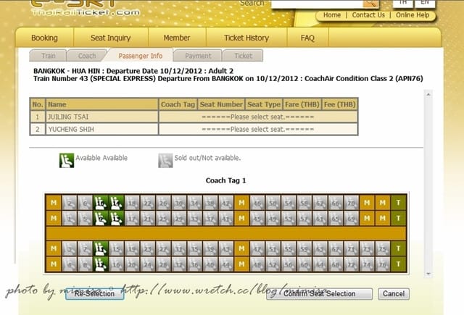Select passenger row YUCHENG SHIH
The image size is (464, 315).
tap(194, 129)
